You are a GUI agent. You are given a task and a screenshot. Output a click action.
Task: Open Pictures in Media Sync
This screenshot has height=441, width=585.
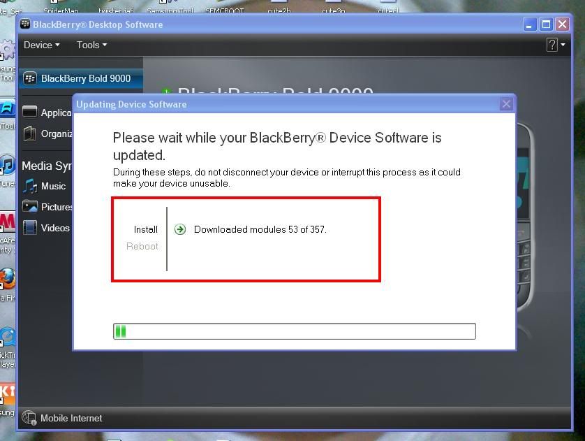(x=47, y=207)
